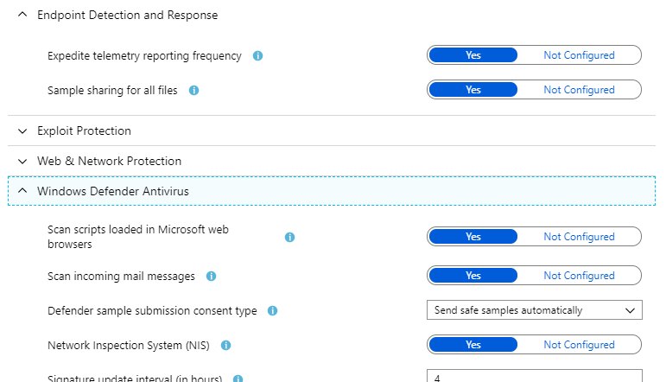
Task: Click info icon for Scan scripts in web browsers
Action: coord(290,237)
